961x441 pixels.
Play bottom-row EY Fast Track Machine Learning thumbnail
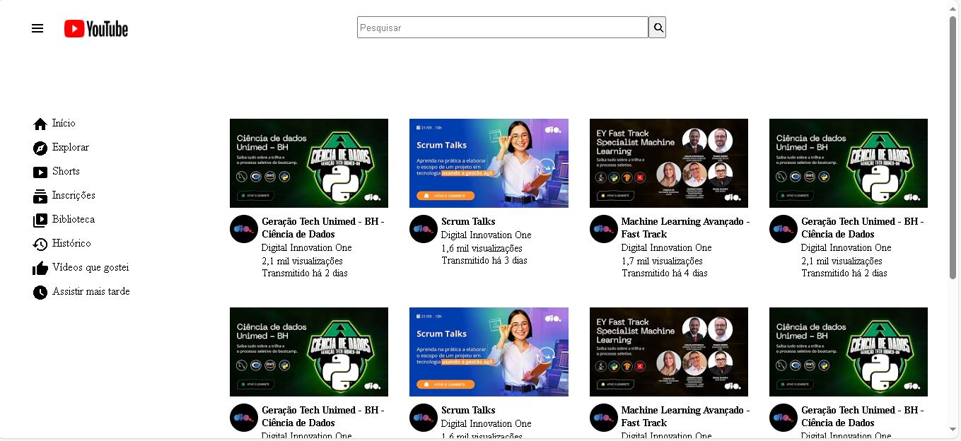click(669, 352)
